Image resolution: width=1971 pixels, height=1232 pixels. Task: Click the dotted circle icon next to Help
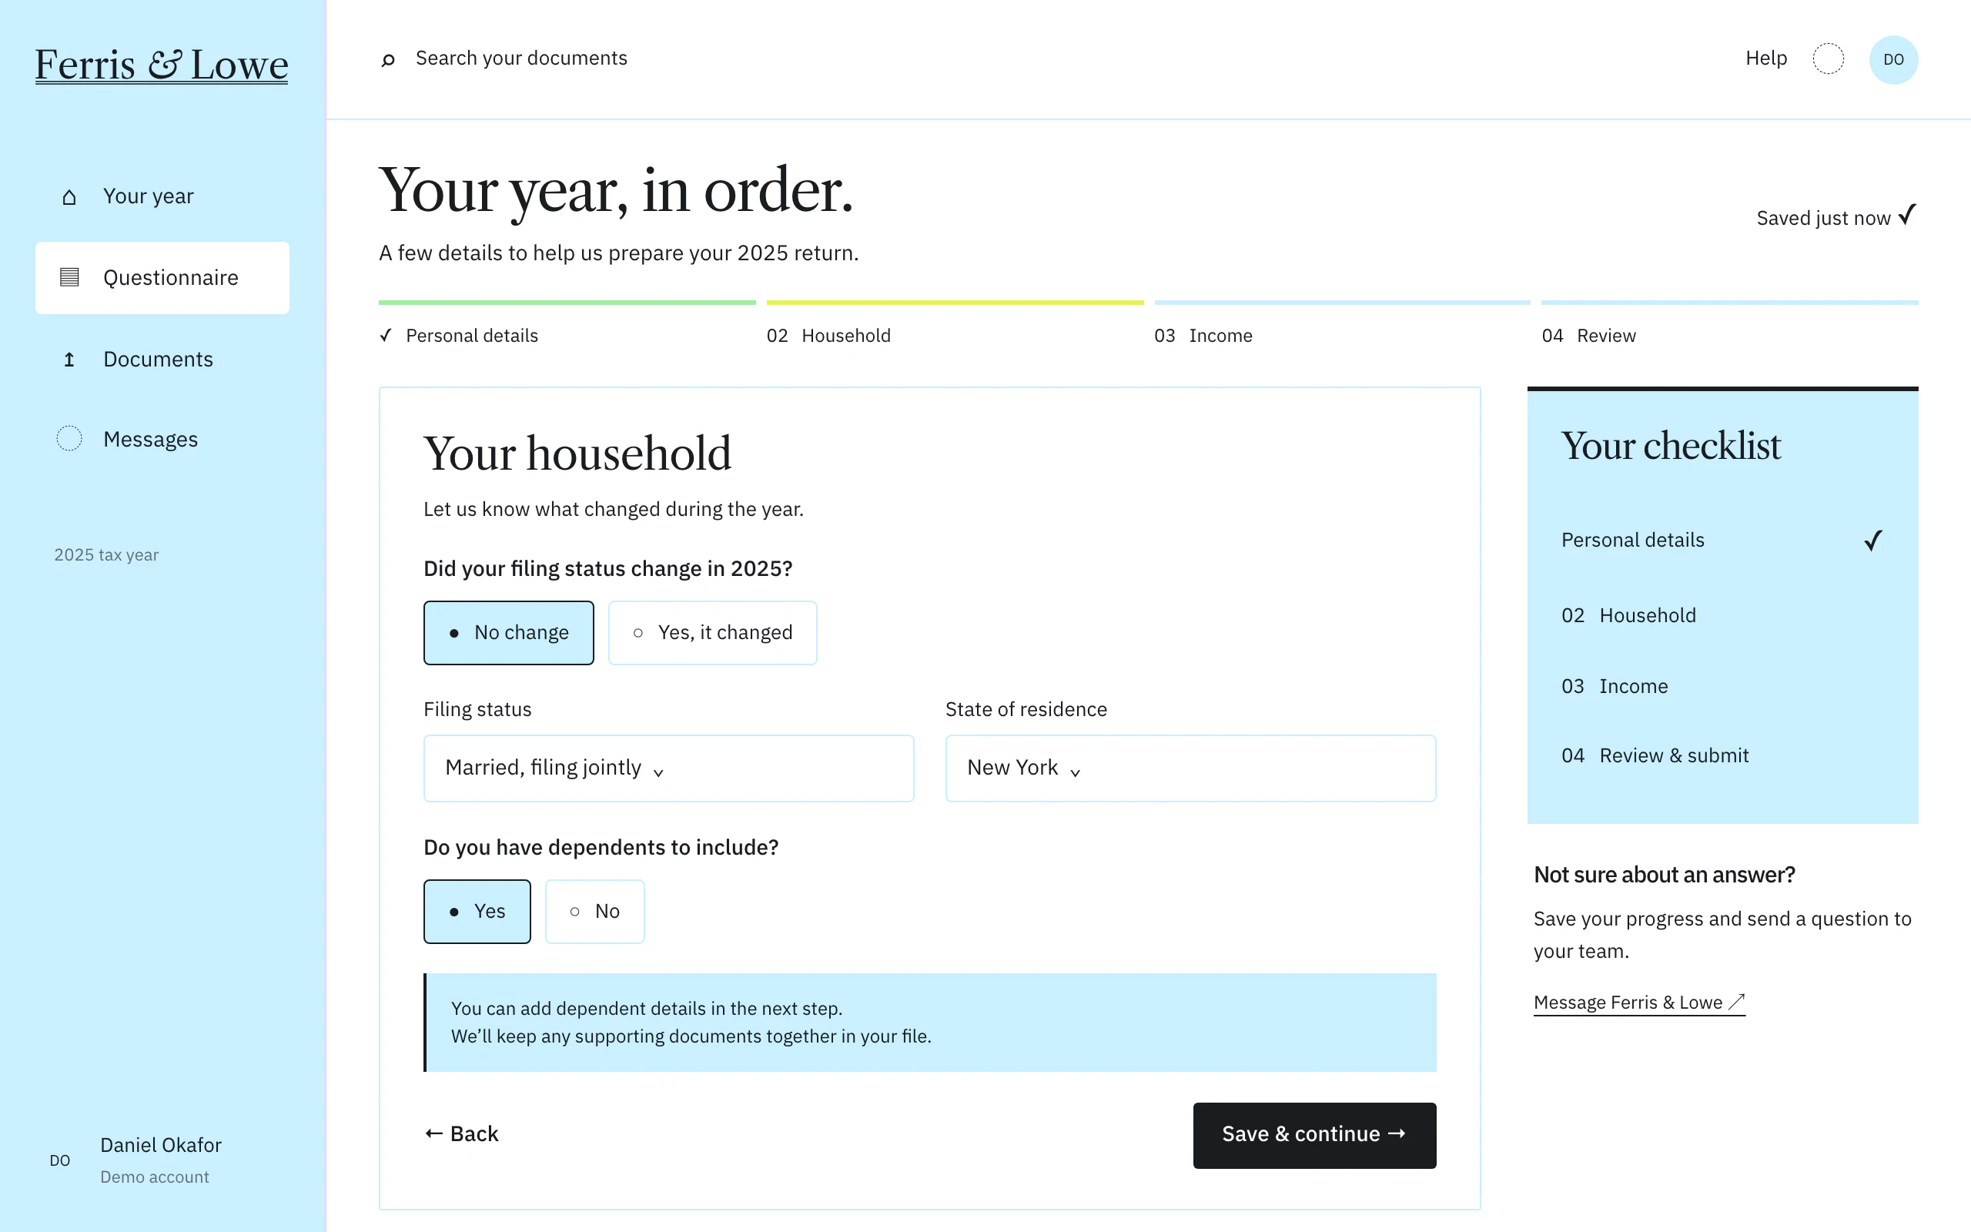(1829, 59)
